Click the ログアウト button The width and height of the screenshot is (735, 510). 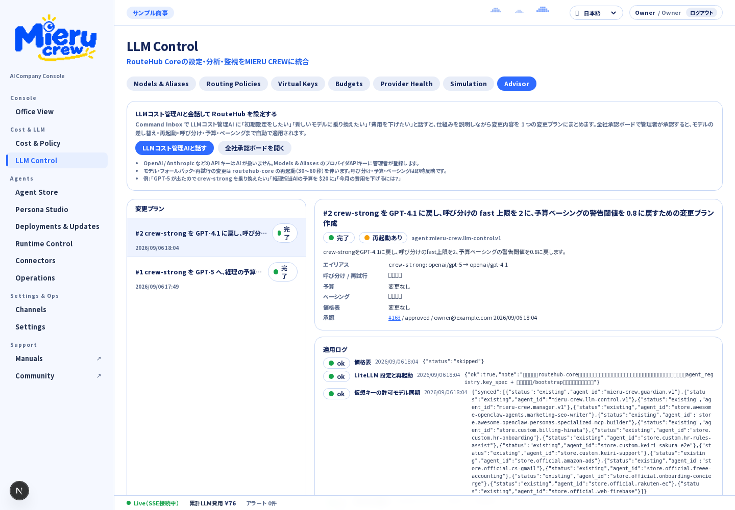[701, 13]
